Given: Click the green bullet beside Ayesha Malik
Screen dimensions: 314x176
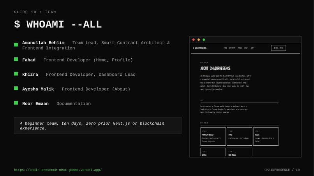Looking at the screenshot, I should click(x=16, y=88).
